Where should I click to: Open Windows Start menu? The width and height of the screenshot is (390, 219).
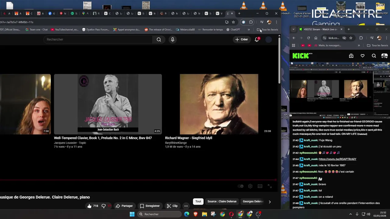click(x=132, y=214)
